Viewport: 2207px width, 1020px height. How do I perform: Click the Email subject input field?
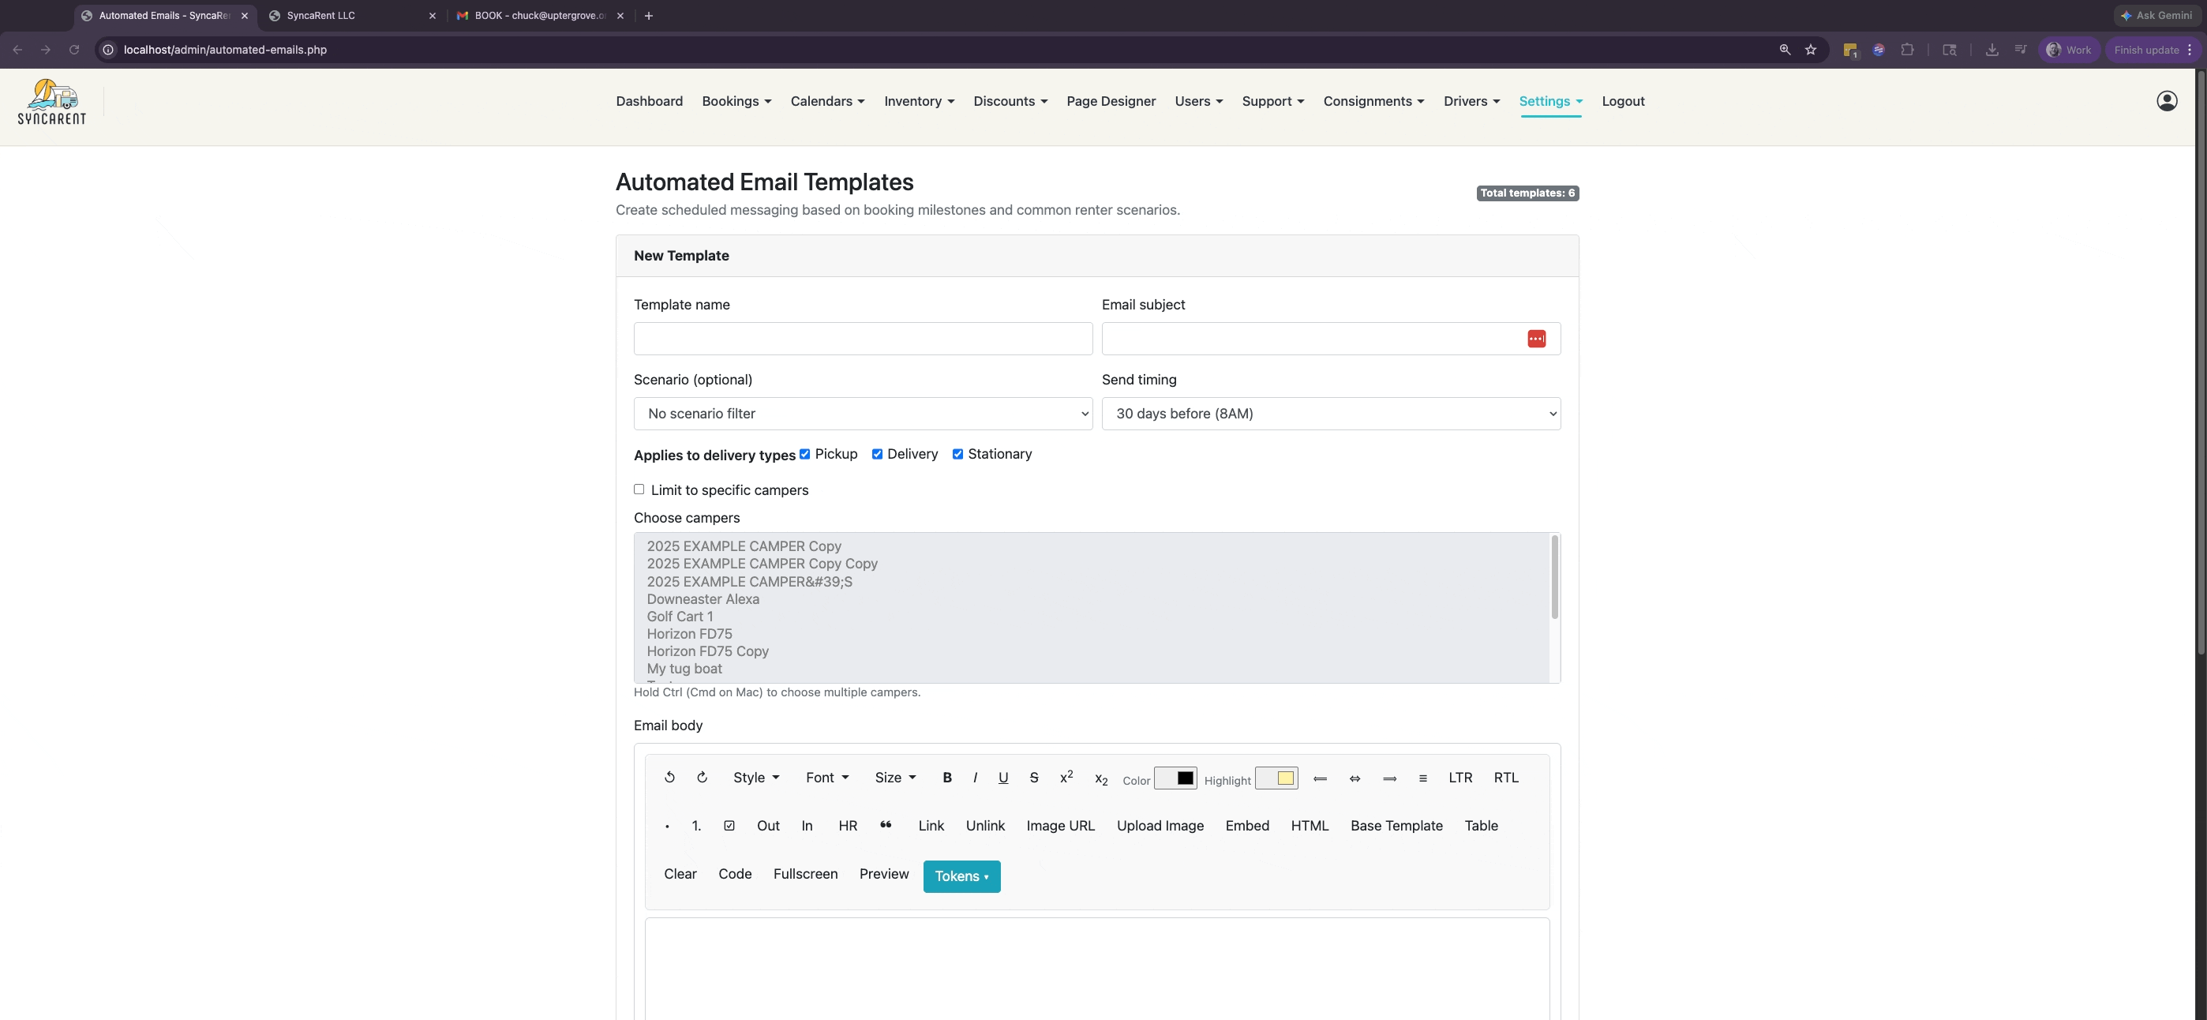point(1331,339)
